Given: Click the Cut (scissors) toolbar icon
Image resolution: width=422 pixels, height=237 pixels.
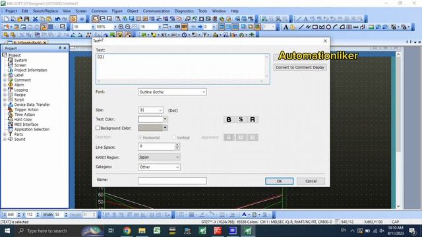Looking at the screenshot, I should pyautogui.click(x=35, y=19).
